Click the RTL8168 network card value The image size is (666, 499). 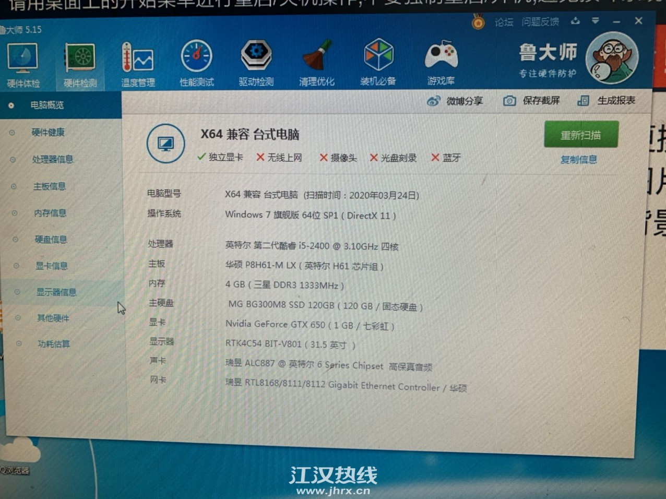coord(346,386)
